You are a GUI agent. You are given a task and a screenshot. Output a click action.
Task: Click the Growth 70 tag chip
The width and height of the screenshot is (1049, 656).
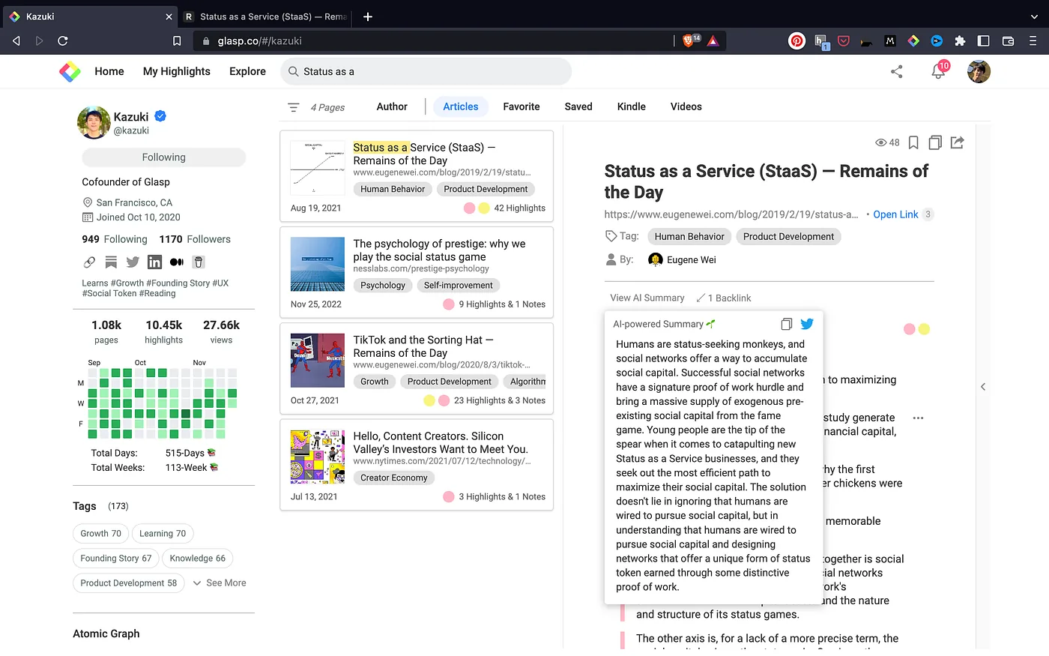point(100,533)
